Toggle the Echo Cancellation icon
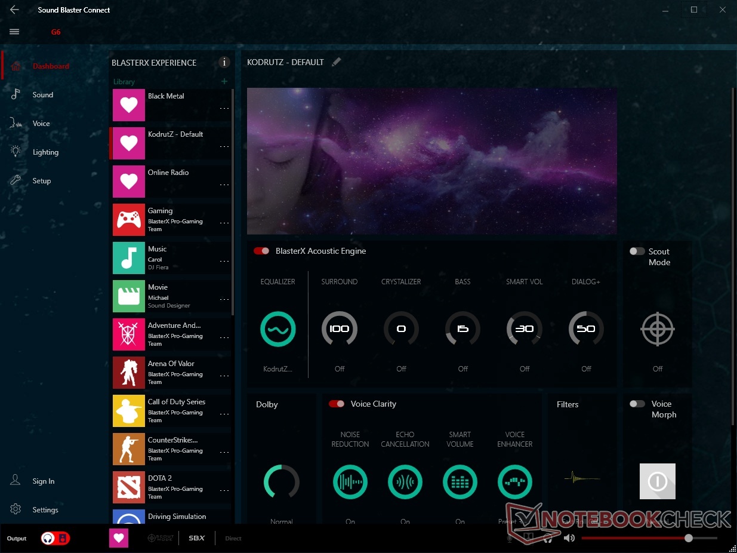The height and width of the screenshot is (553, 737). (405, 482)
